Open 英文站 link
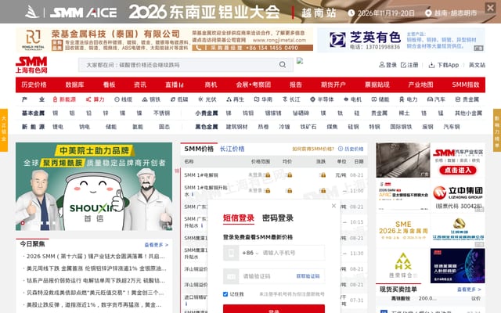The image size is (501, 313). point(477,65)
